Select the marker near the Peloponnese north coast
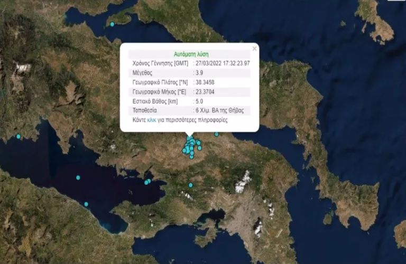 [86, 204]
